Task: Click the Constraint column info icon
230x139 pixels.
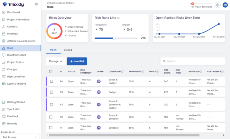Action: click(x=122, y=72)
